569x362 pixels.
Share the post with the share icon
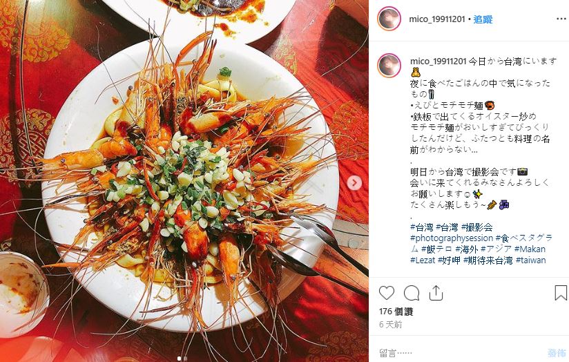tap(436, 293)
